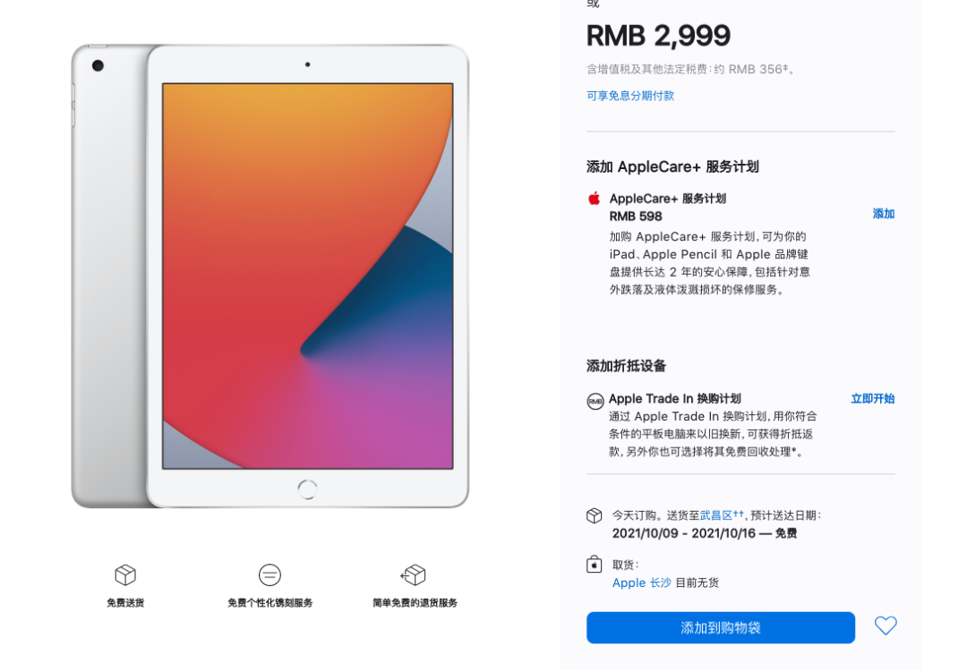Click the heart favorite icon
967x672 pixels.
pos(885,625)
